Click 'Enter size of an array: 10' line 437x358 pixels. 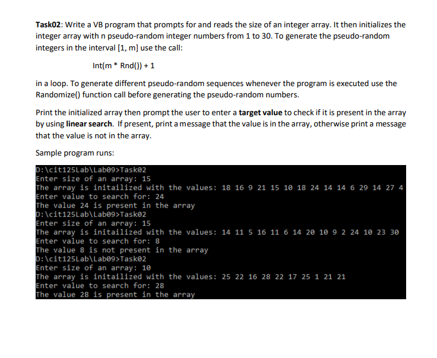[x=93, y=268]
